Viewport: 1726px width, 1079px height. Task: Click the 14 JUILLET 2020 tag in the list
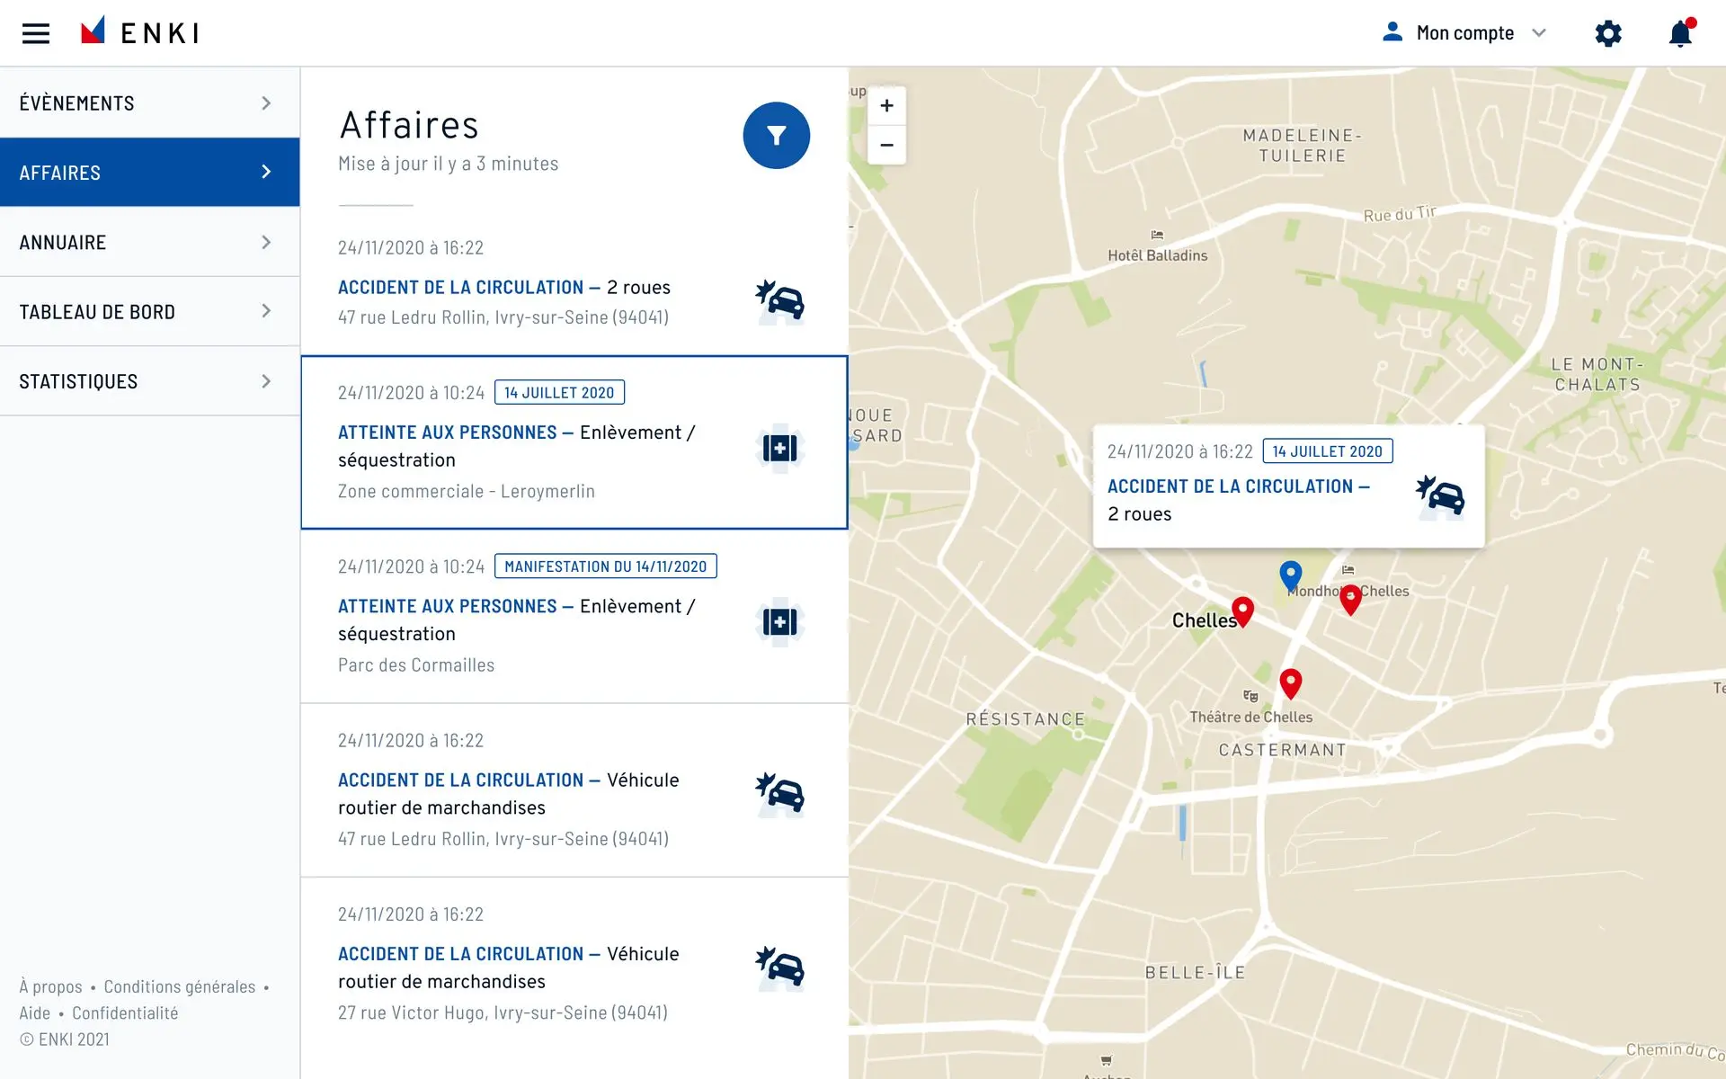[x=559, y=393]
